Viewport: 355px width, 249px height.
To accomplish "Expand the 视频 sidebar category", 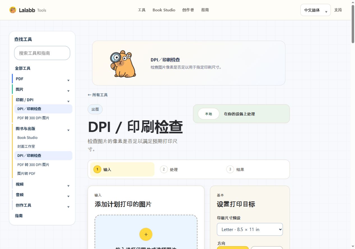I will pyautogui.click(x=42, y=184).
